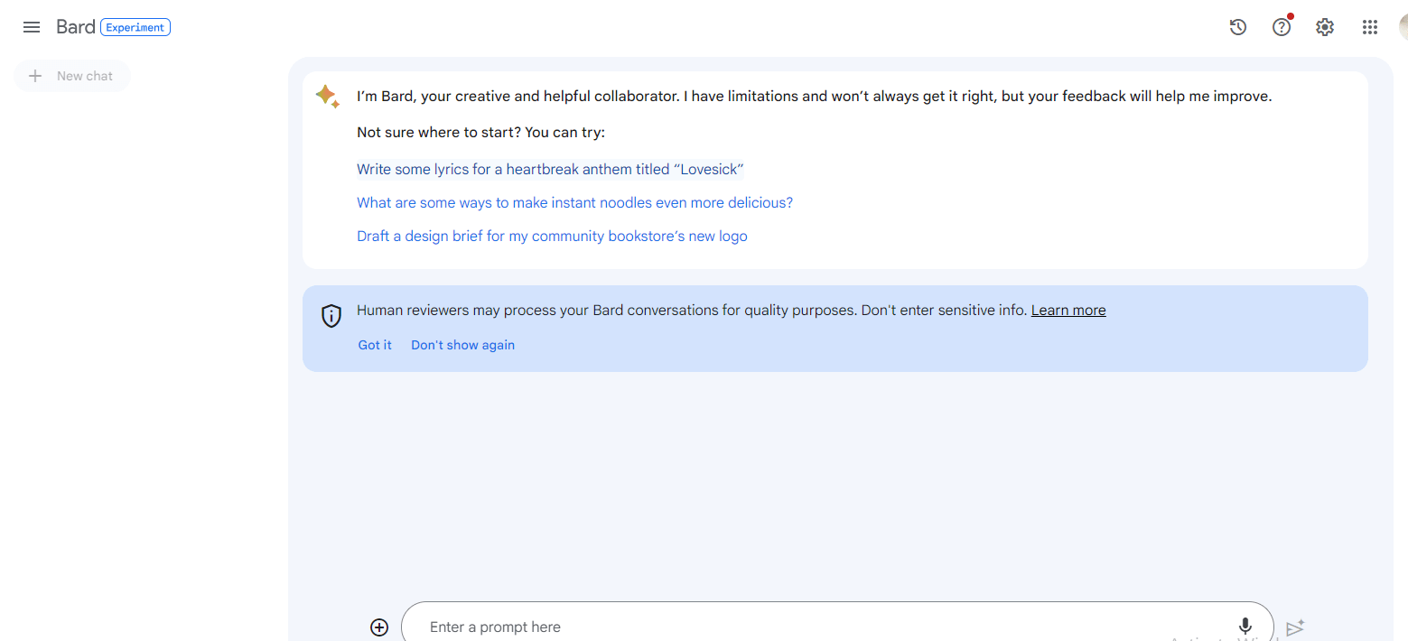The image size is (1408, 641).
Task: Click the Human reviewers notice text
Action: point(692,310)
